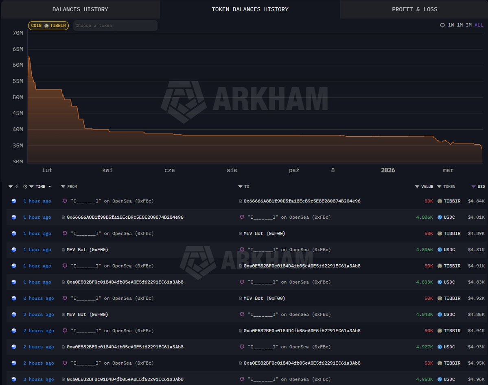Viewport: 488px width, 385px height.
Task: Open the filter icon left of TIME
Action: [31, 187]
